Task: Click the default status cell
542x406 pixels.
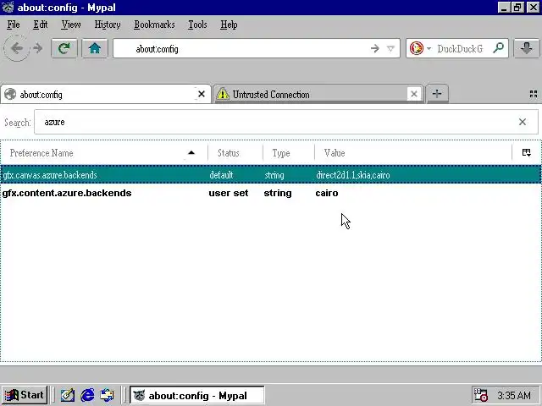Action: tap(221, 175)
